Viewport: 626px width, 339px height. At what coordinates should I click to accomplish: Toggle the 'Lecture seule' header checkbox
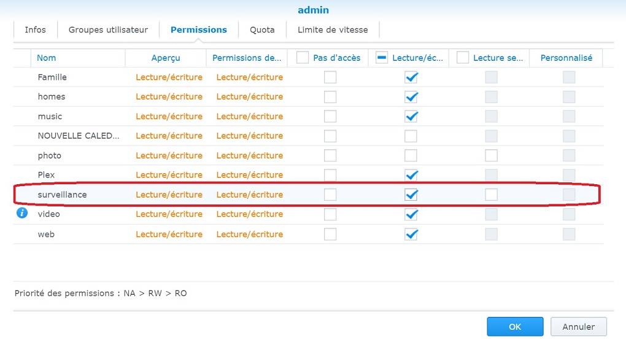click(463, 58)
